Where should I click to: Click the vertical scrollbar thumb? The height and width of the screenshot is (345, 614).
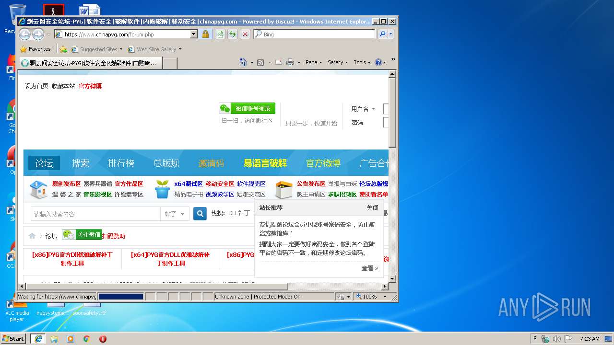point(392,113)
